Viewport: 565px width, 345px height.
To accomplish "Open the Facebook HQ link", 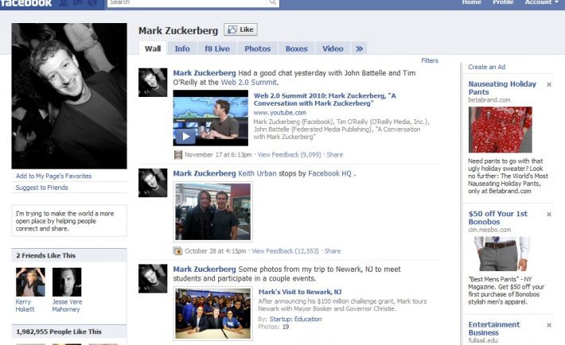I will pyautogui.click(x=329, y=173).
